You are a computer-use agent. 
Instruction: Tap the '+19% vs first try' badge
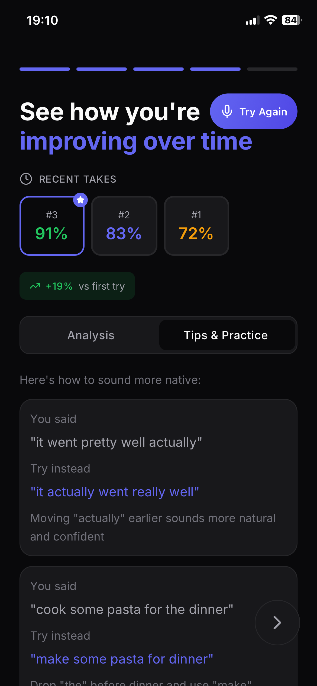[x=77, y=286]
